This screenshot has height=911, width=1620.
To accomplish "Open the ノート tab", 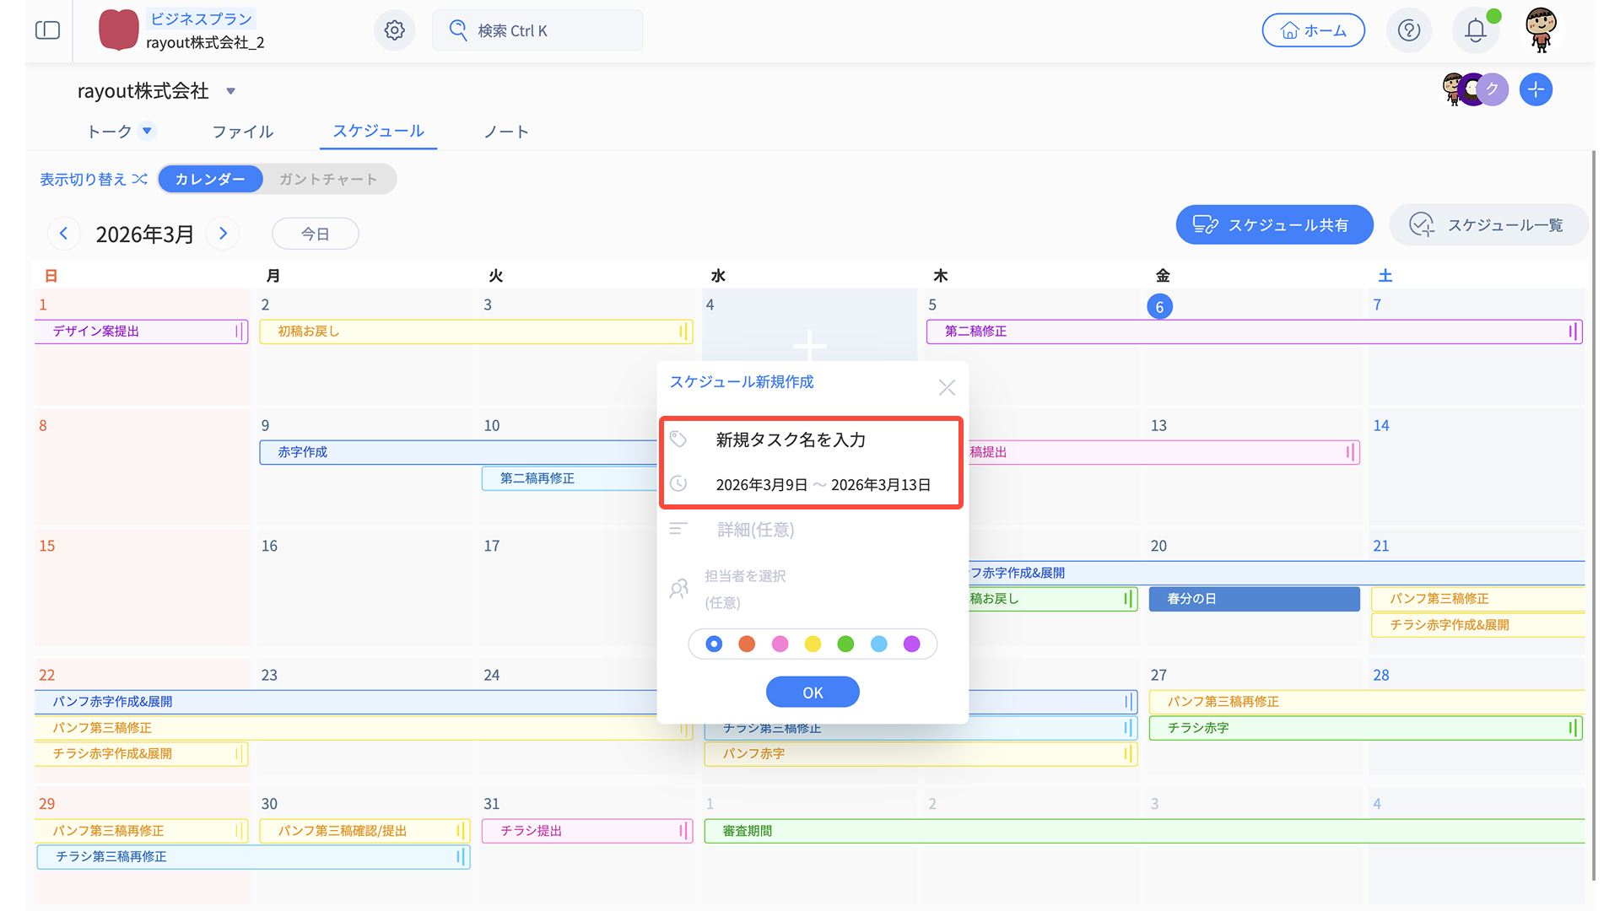I will tap(505, 132).
